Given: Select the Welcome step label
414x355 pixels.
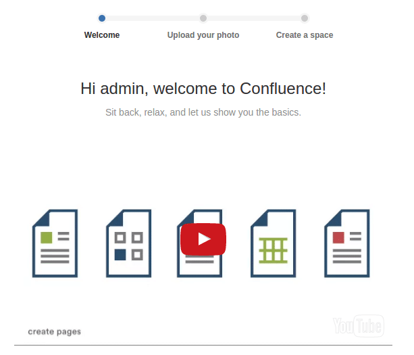Looking at the screenshot, I should tap(102, 35).
